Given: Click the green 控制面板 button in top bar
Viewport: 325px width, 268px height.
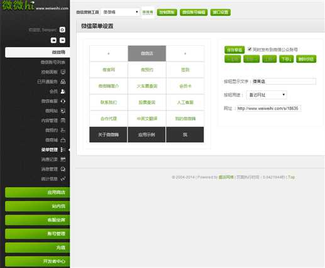Looking at the screenshot, I should (x=167, y=13).
